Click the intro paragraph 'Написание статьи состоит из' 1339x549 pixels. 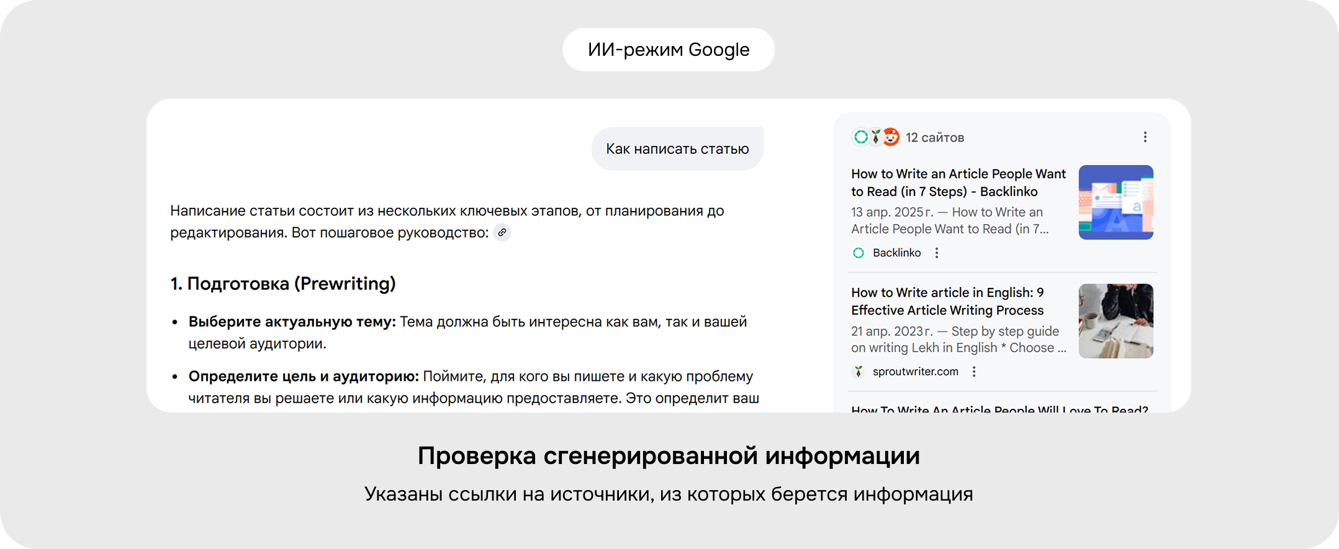tap(447, 221)
